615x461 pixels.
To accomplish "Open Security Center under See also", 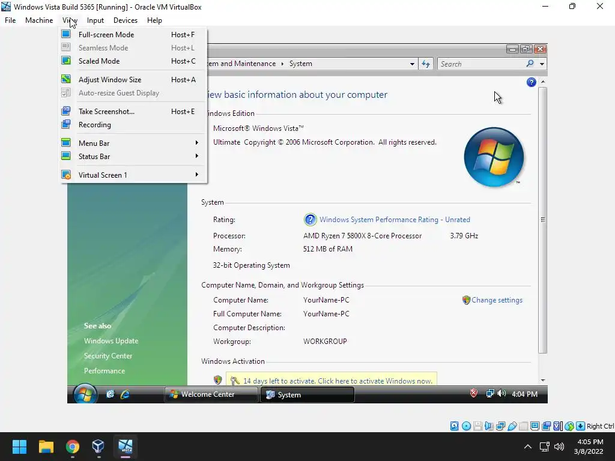I will click(108, 355).
